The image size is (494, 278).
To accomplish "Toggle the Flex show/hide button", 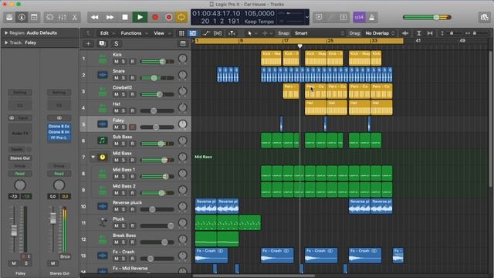I will (218, 33).
